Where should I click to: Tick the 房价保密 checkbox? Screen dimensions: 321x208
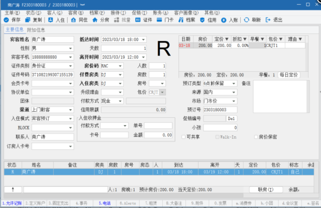pyautogui.click(x=256, y=137)
